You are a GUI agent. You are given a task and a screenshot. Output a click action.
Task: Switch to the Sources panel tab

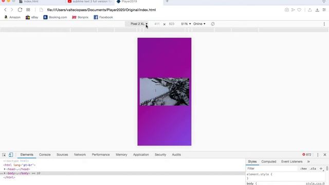click(x=62, y=155)
